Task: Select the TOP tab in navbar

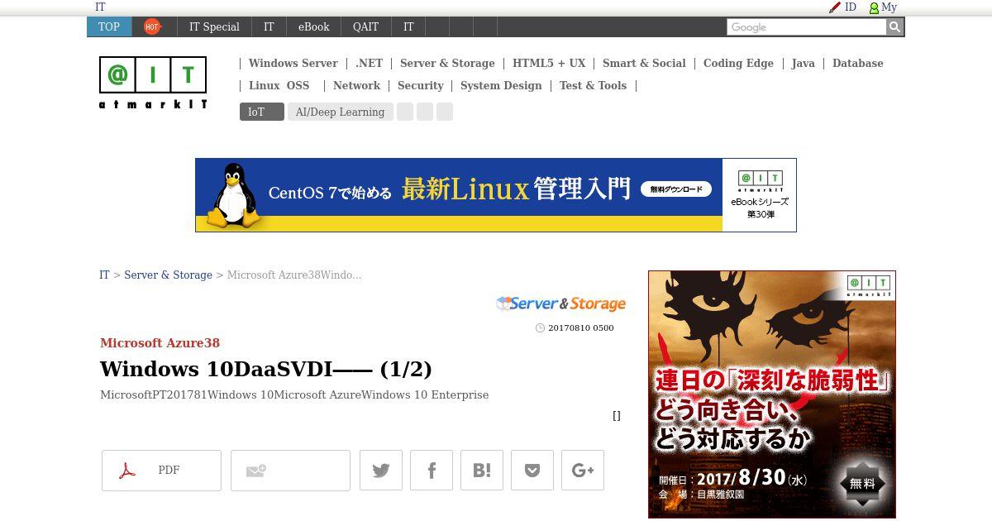Action: pyautogui.click(x=109, y=26)
